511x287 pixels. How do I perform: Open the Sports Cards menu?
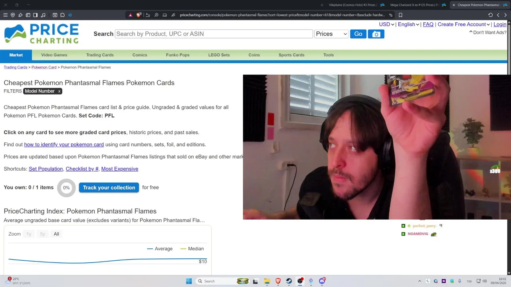(291, 55)
